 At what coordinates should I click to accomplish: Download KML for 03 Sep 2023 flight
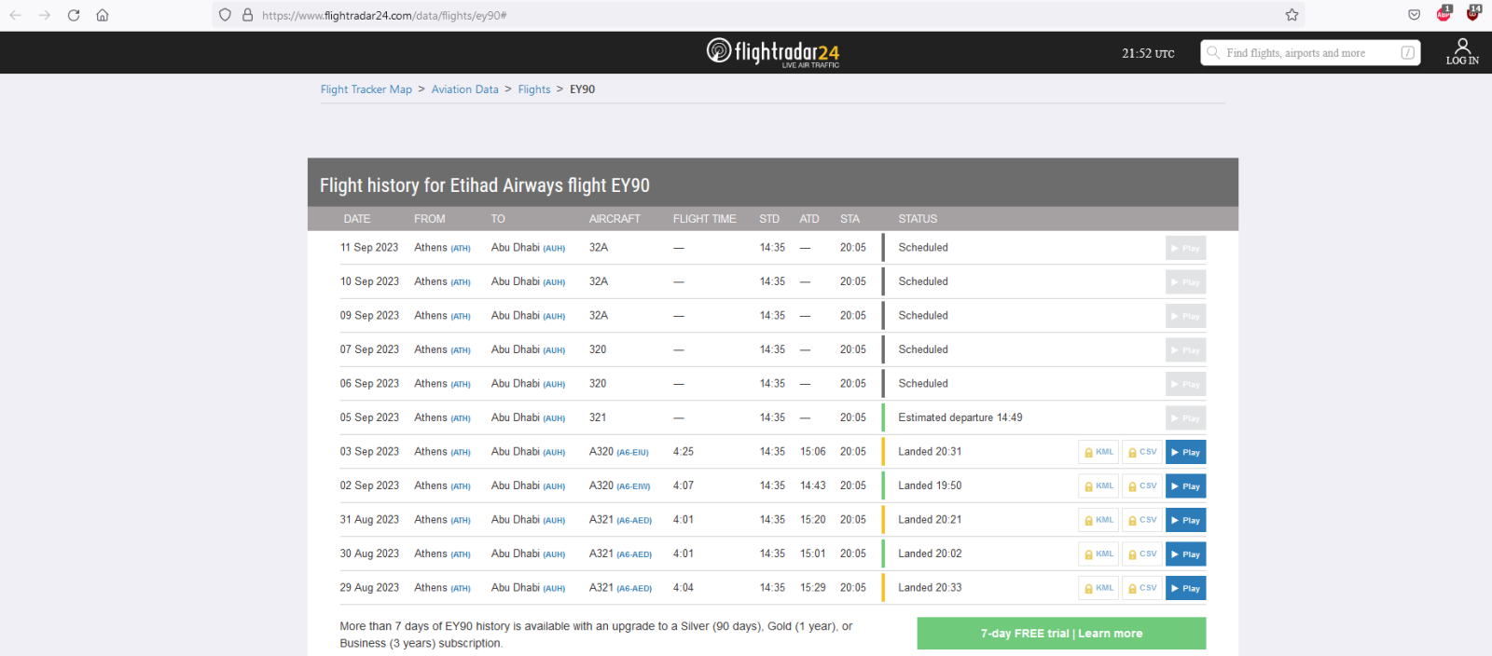click(x=1098, y=452)
